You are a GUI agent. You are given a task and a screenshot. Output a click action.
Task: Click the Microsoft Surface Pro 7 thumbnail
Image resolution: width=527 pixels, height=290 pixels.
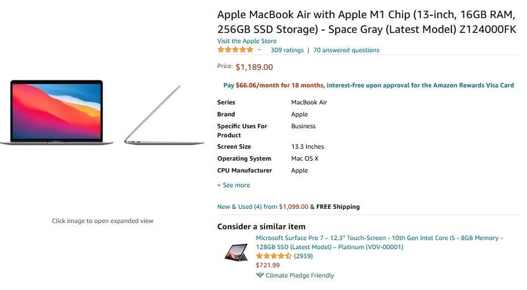click(x=236, y=252)
